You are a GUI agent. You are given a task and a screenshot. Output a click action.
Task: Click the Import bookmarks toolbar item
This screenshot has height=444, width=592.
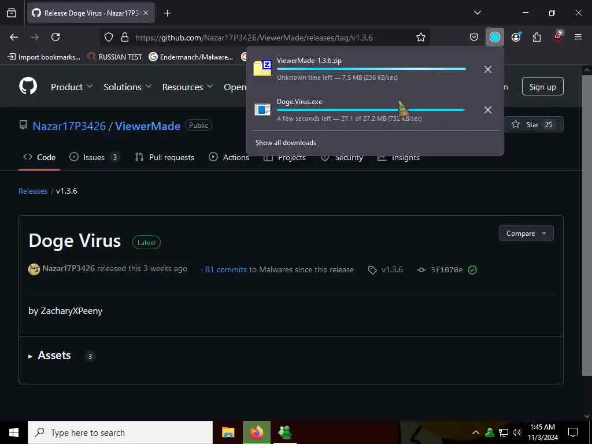point(44,57)
